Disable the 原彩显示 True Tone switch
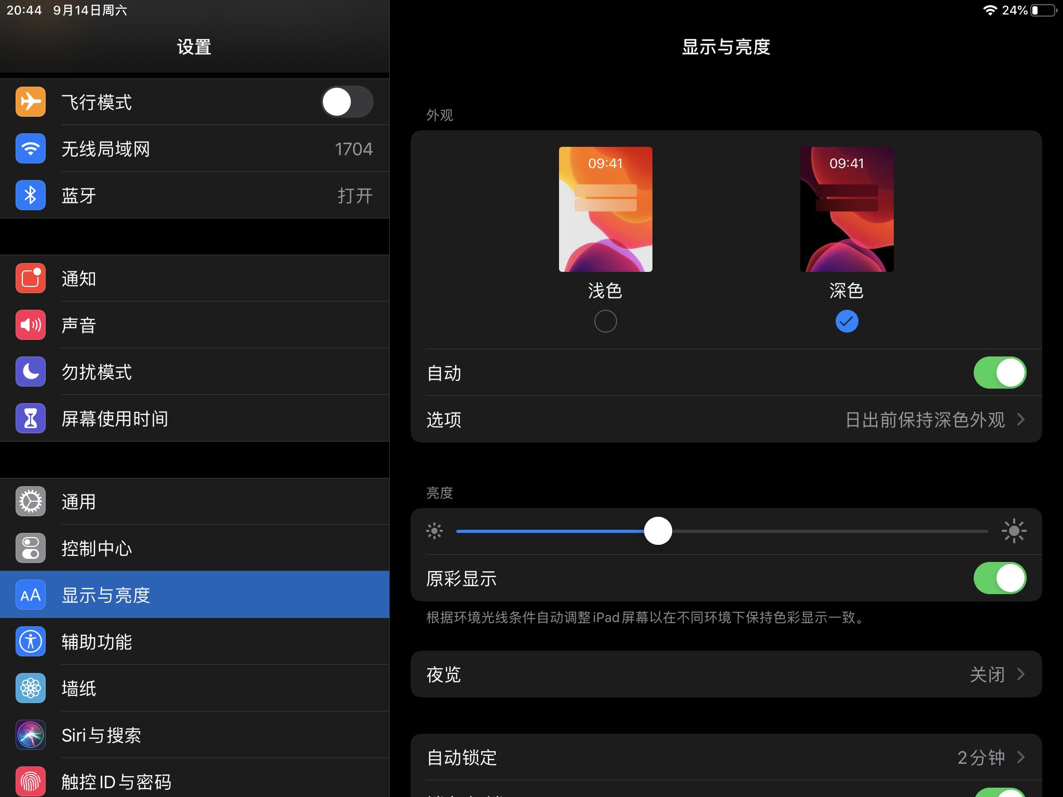Image resolution: width=1063 pixels, height=797 pixels. pyautogui.click(x=1000, y=578)
